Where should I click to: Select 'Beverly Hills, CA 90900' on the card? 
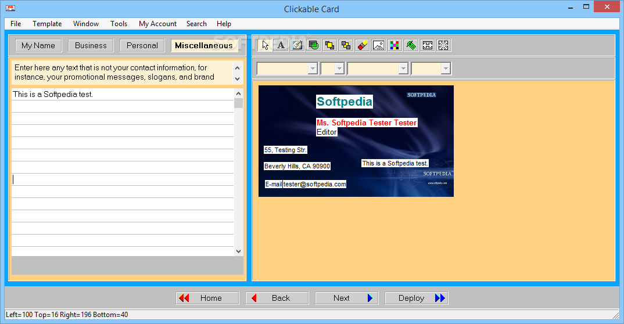[x=297, y=166]
